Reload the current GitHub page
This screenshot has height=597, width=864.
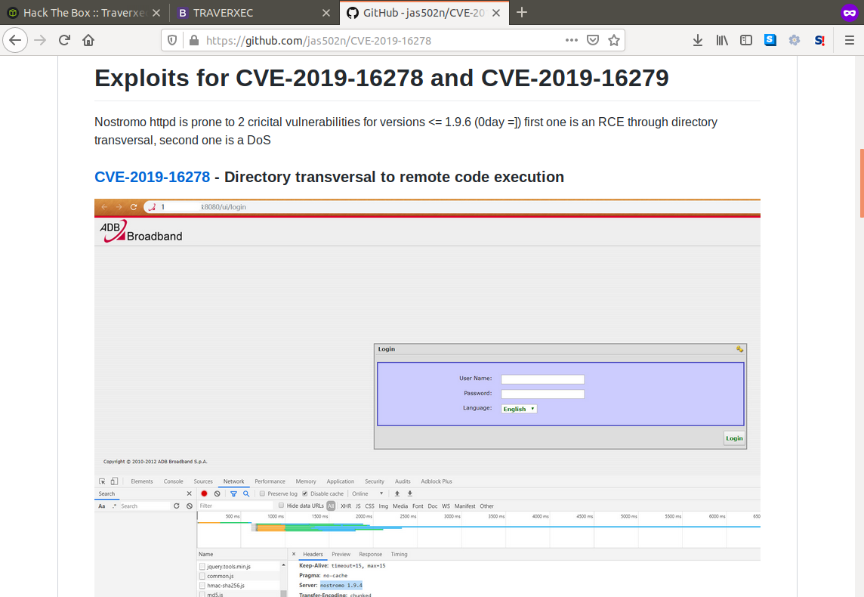tap(64, 41)
